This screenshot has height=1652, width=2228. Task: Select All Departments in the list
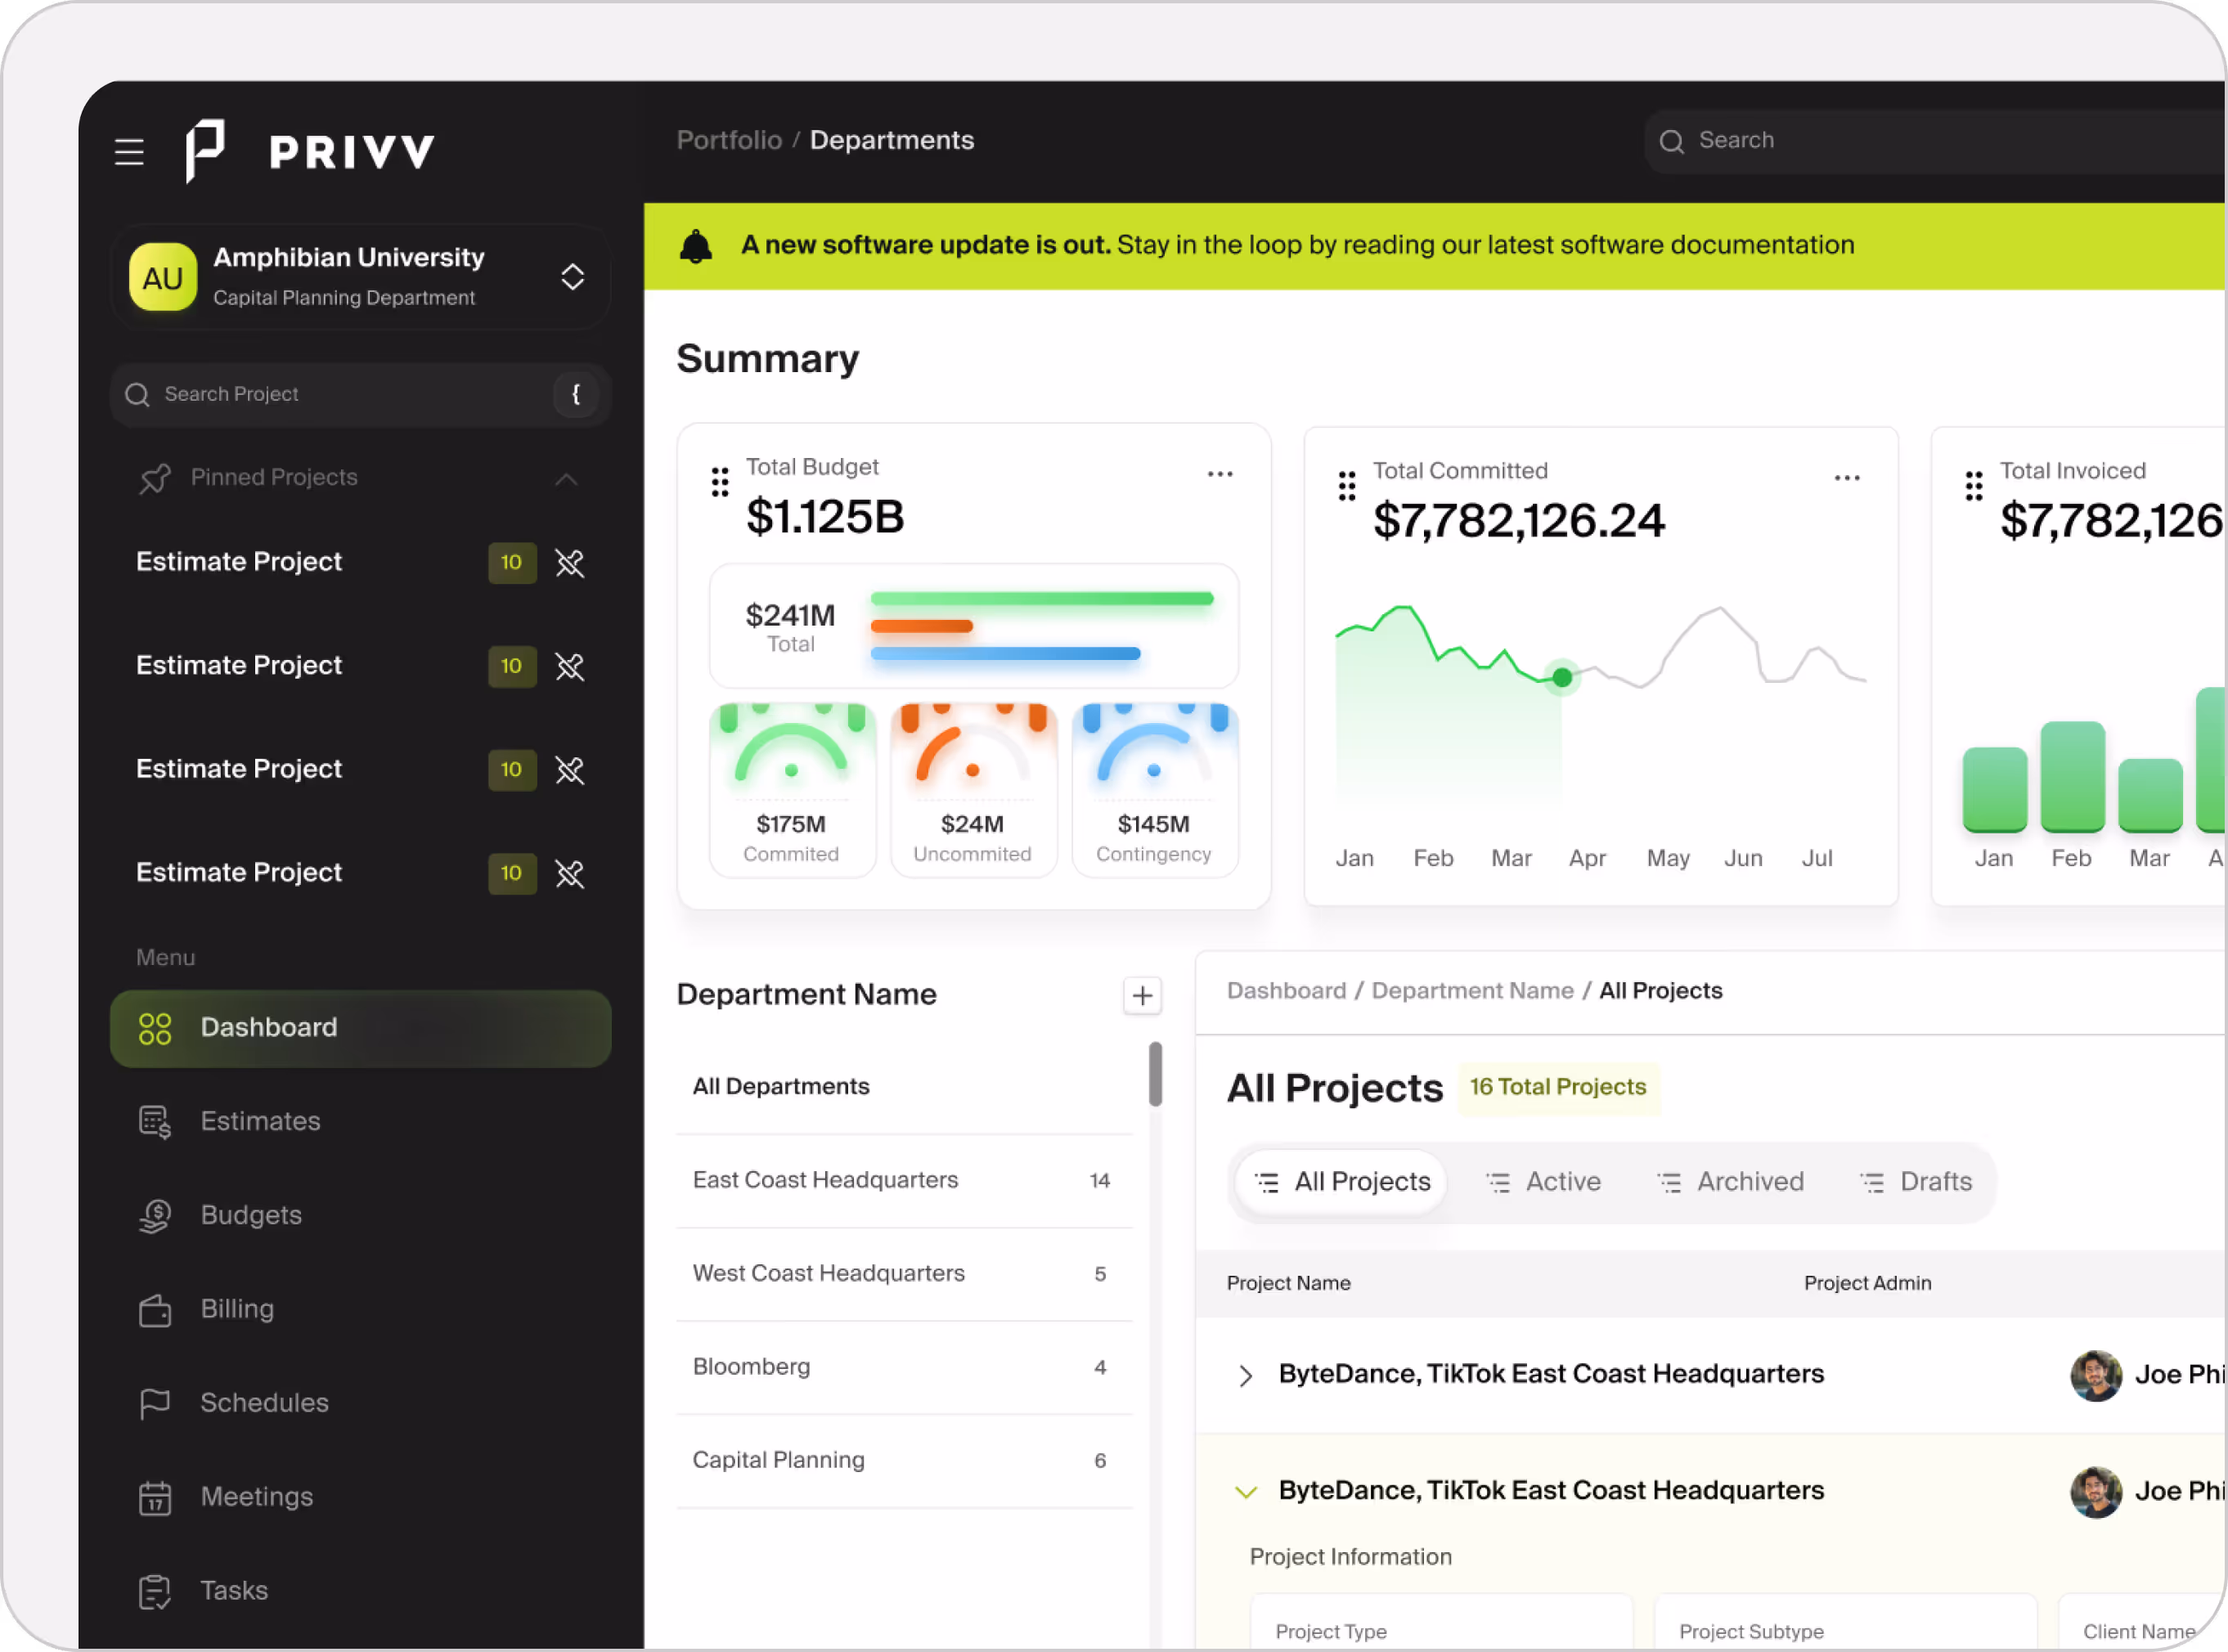coord(904,1087)
